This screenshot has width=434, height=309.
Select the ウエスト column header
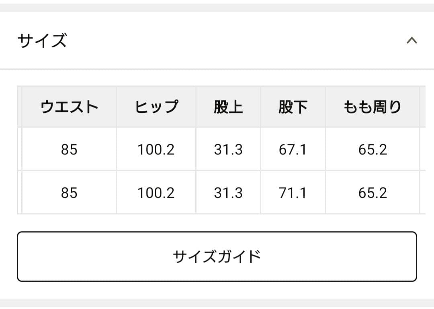(x=69, y=107)
